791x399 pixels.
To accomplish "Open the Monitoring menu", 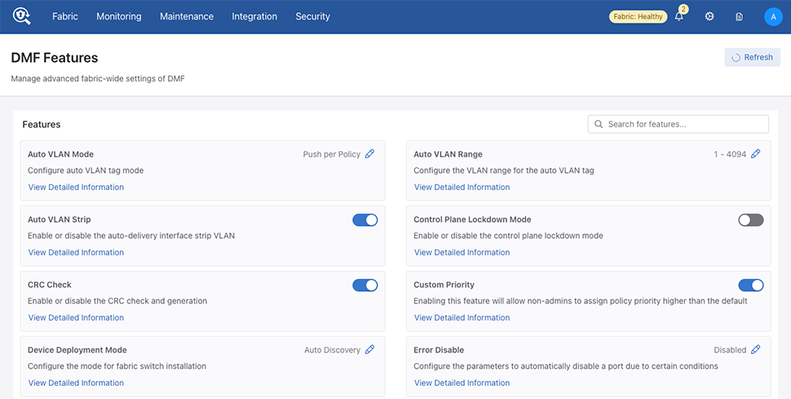I will click(x=118, y=16).
